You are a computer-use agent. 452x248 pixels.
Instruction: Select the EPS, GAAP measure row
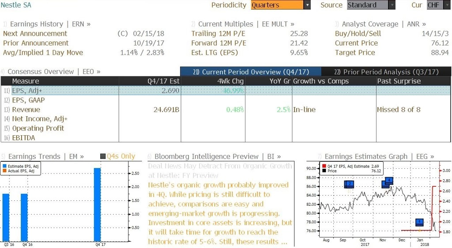coord(226,100)
